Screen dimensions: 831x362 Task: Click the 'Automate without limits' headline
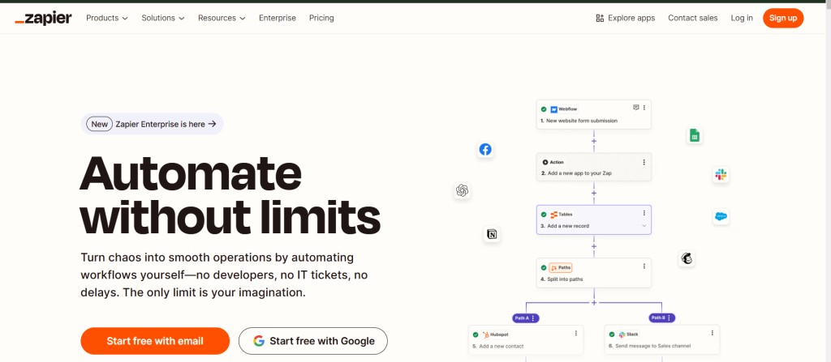coord(230,196)
